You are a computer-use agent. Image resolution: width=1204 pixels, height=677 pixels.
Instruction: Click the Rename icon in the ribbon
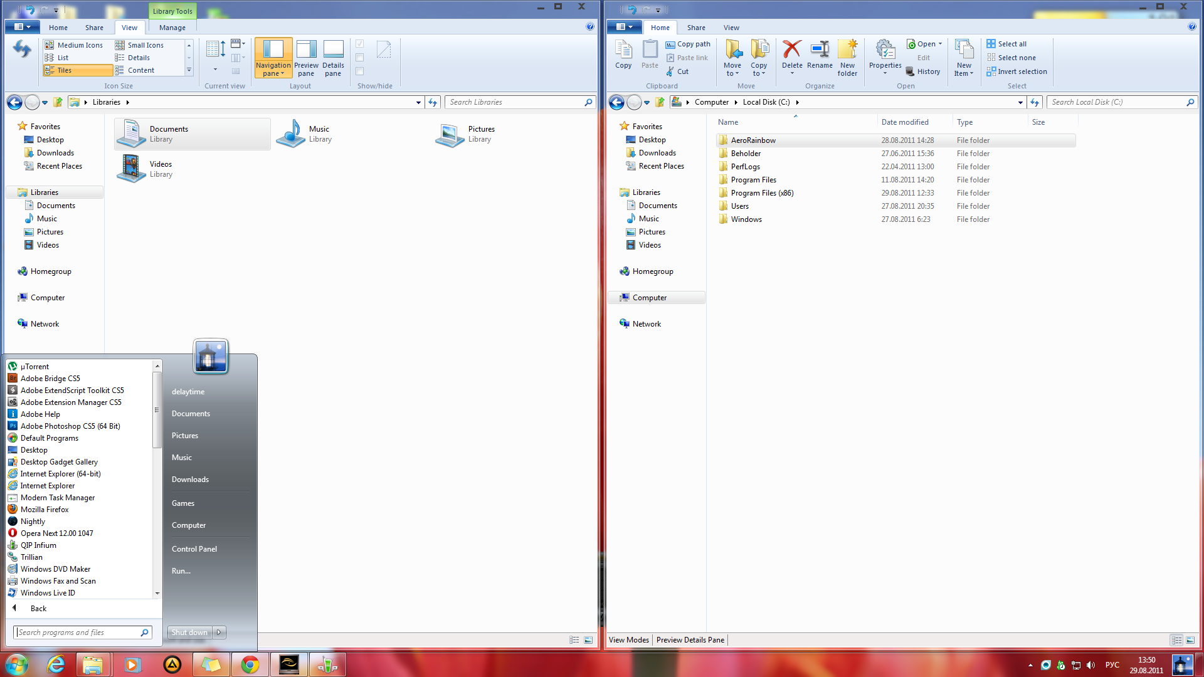(820, 50)
